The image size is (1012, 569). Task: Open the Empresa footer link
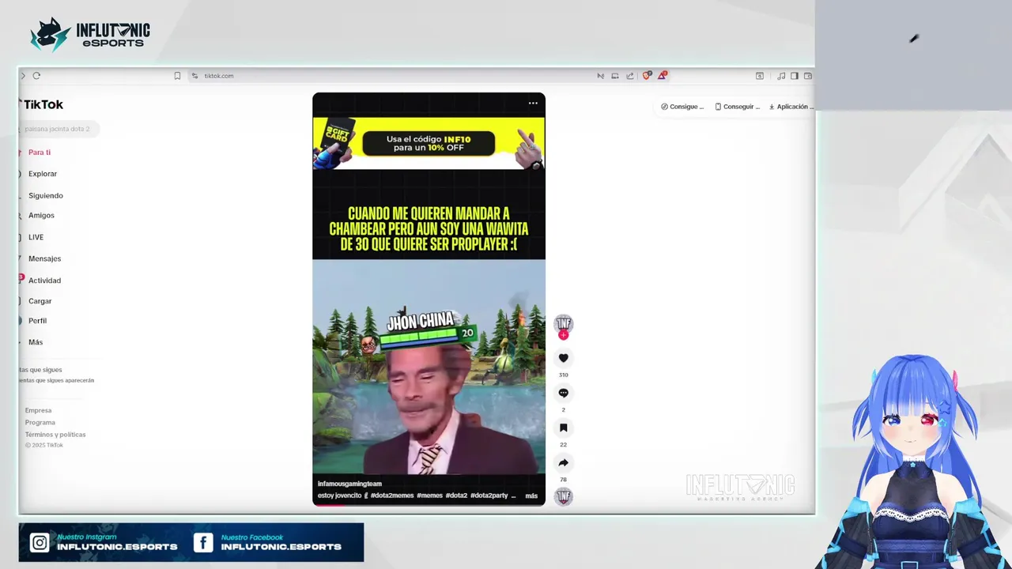[x=38, y=410]
